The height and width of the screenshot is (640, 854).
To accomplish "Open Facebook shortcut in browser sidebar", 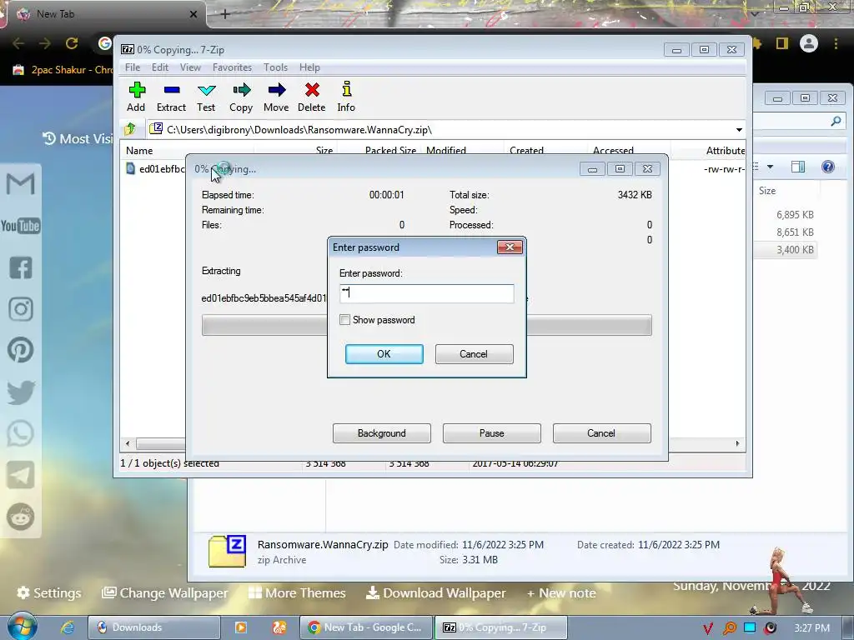I will [21, 267].
